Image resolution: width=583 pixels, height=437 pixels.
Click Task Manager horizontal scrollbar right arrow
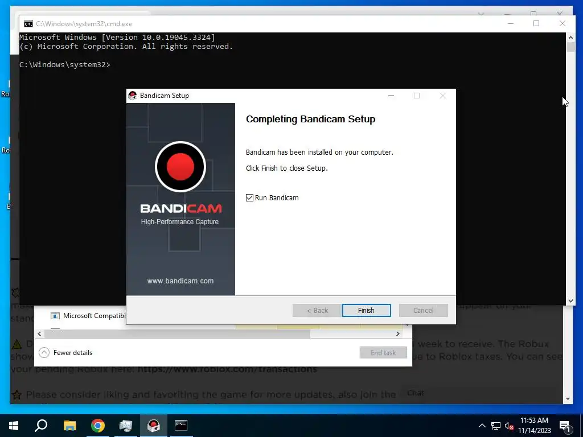(x=398, y=333)
